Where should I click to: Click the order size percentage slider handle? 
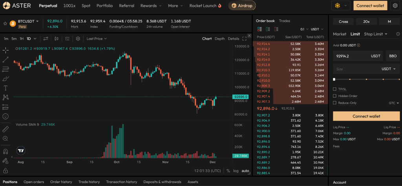334,79
